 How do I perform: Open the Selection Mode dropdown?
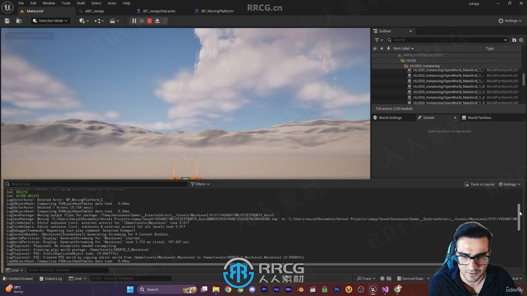50,21
